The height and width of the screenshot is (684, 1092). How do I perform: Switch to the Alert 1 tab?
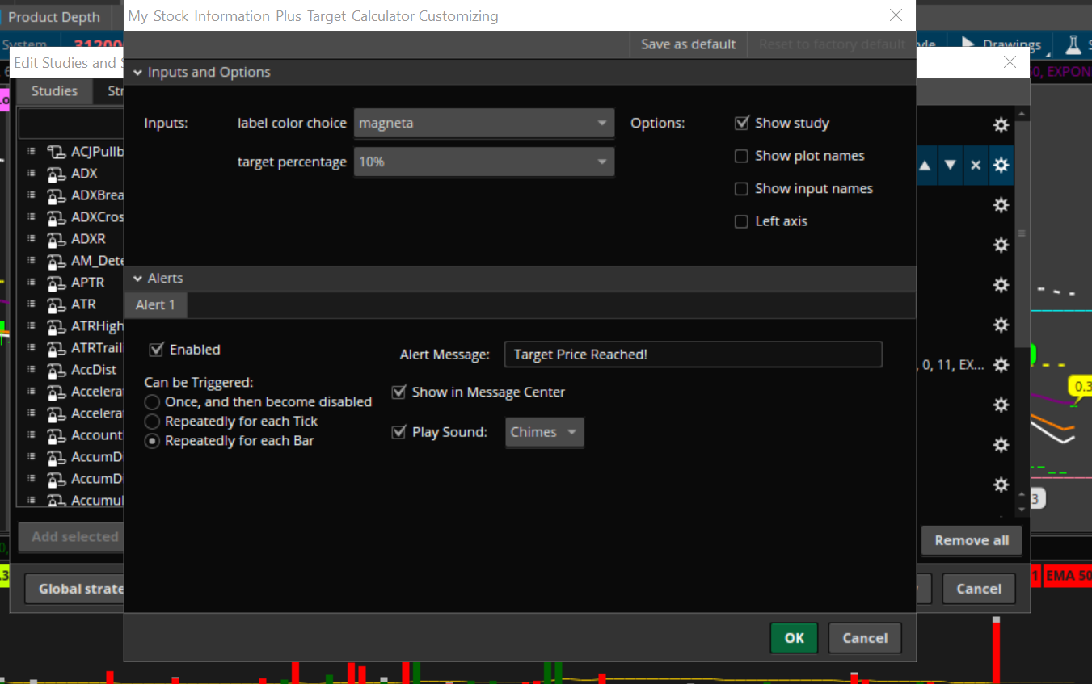point(155,304)
